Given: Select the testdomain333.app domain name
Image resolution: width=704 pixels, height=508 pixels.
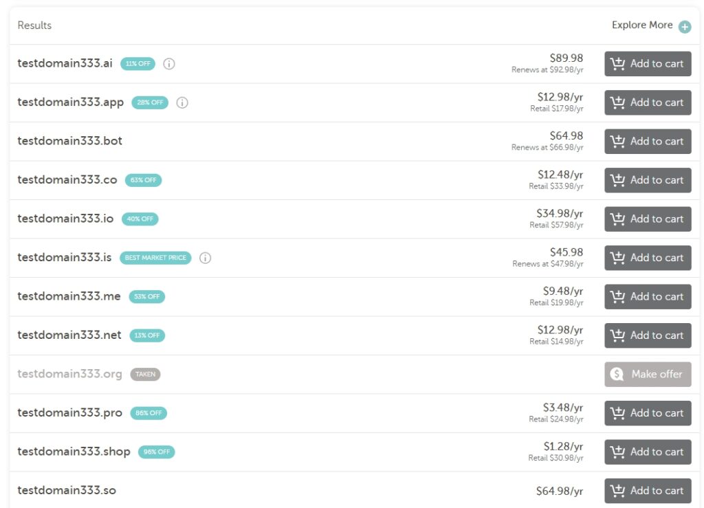Looking at the screenshot, I should click(71, 102).
